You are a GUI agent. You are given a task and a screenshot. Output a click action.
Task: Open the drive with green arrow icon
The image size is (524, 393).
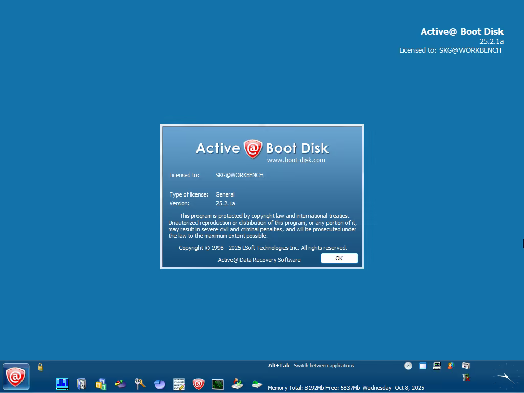pyautogui.click(x=257, y=384)
